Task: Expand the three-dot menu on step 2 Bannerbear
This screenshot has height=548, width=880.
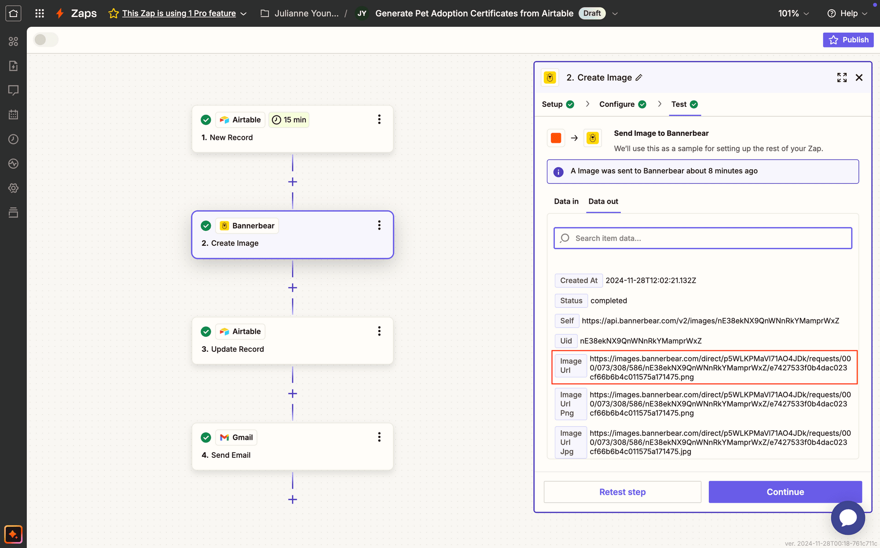Action: [379, 225]
